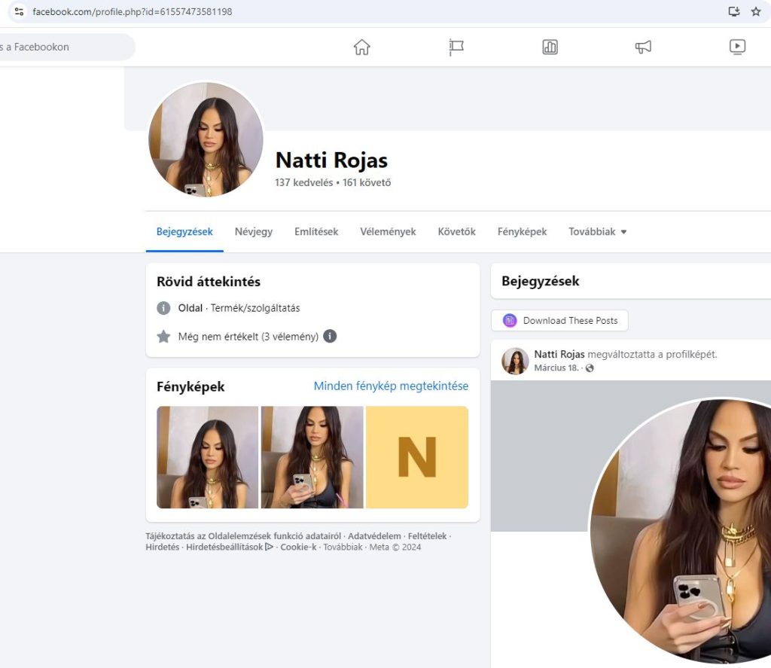Viewport: 771px width, 668px height.
Task: Click the info icon after 3 vélemény
Action: tap(330, 336)
